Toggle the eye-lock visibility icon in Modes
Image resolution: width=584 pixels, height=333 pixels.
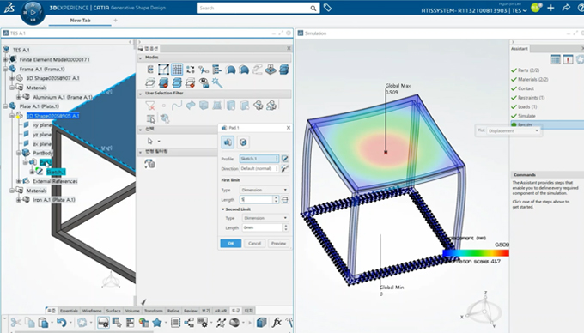click(204, 82)
